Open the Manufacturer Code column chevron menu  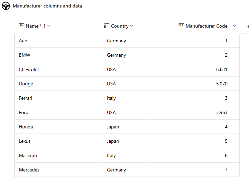coord(234,26)
